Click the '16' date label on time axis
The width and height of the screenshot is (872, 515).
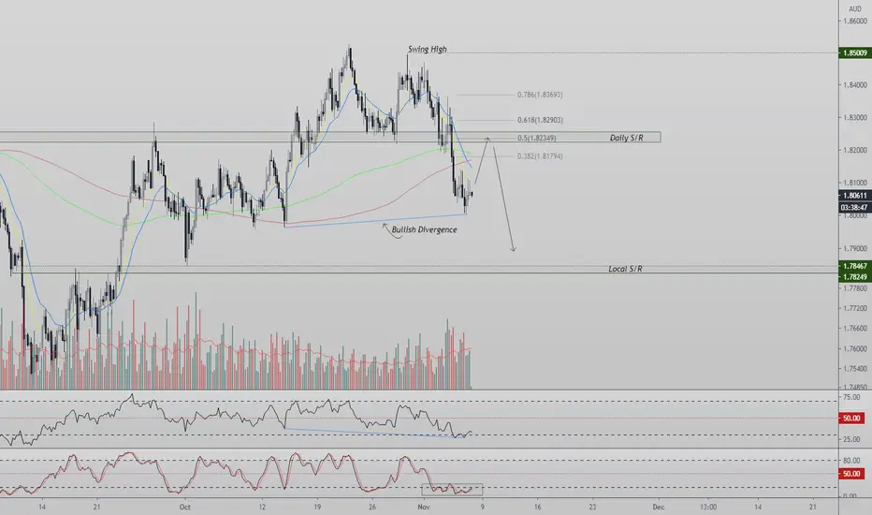pyautogui.click(x=537, y=508)
